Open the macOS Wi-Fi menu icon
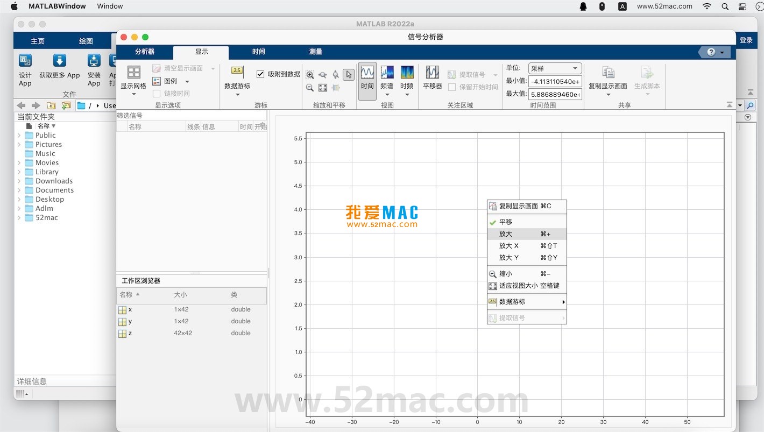 [707, 6]
